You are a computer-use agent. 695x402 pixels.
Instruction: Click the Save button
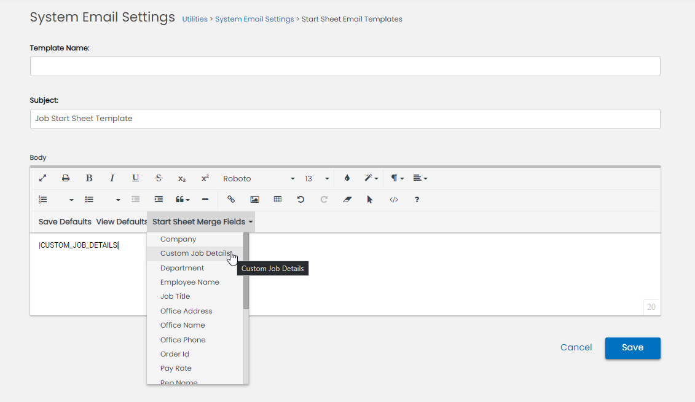click(632, 348)
